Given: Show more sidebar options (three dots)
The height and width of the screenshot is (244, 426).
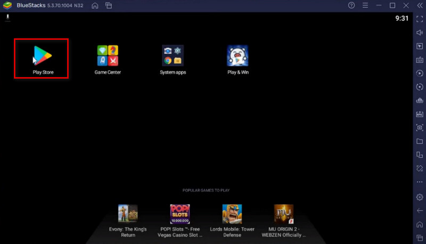Looking at the screenshot, I should click(x=420, y=182).
